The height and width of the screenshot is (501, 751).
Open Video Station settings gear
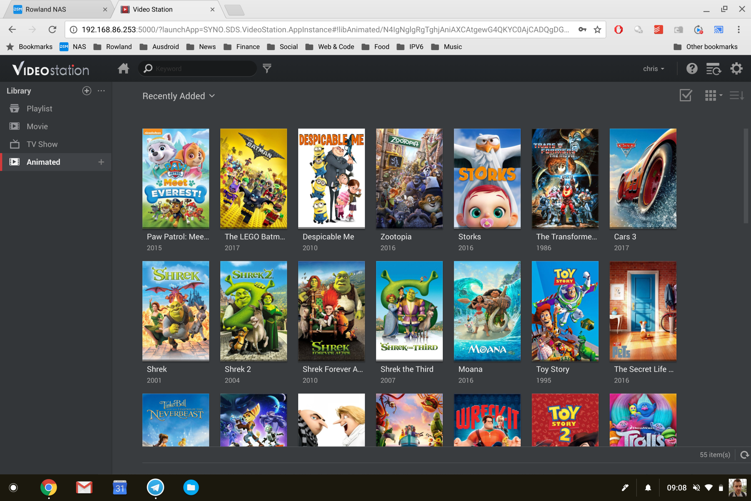point(736,68)
